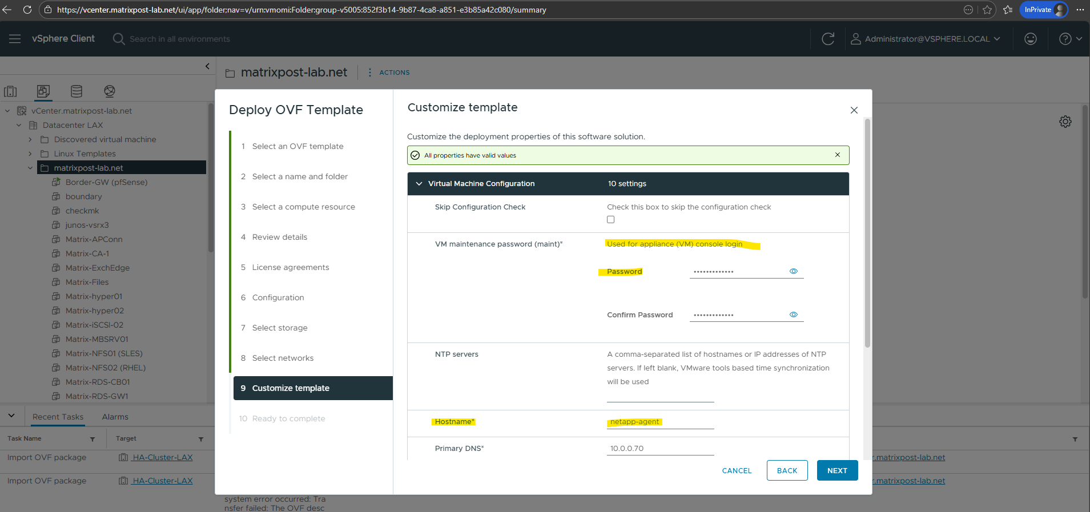Select the Networking inventory view icon
1090x512 pixels.
coord(110,91)
